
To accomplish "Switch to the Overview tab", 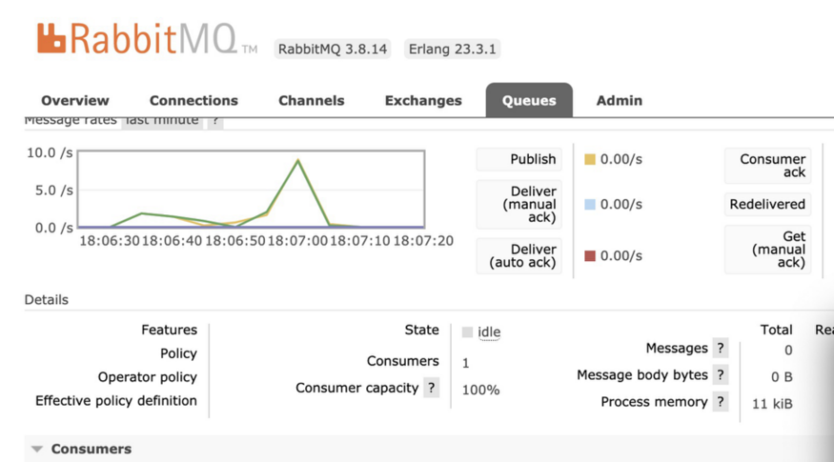I will (x=75, y=101).
